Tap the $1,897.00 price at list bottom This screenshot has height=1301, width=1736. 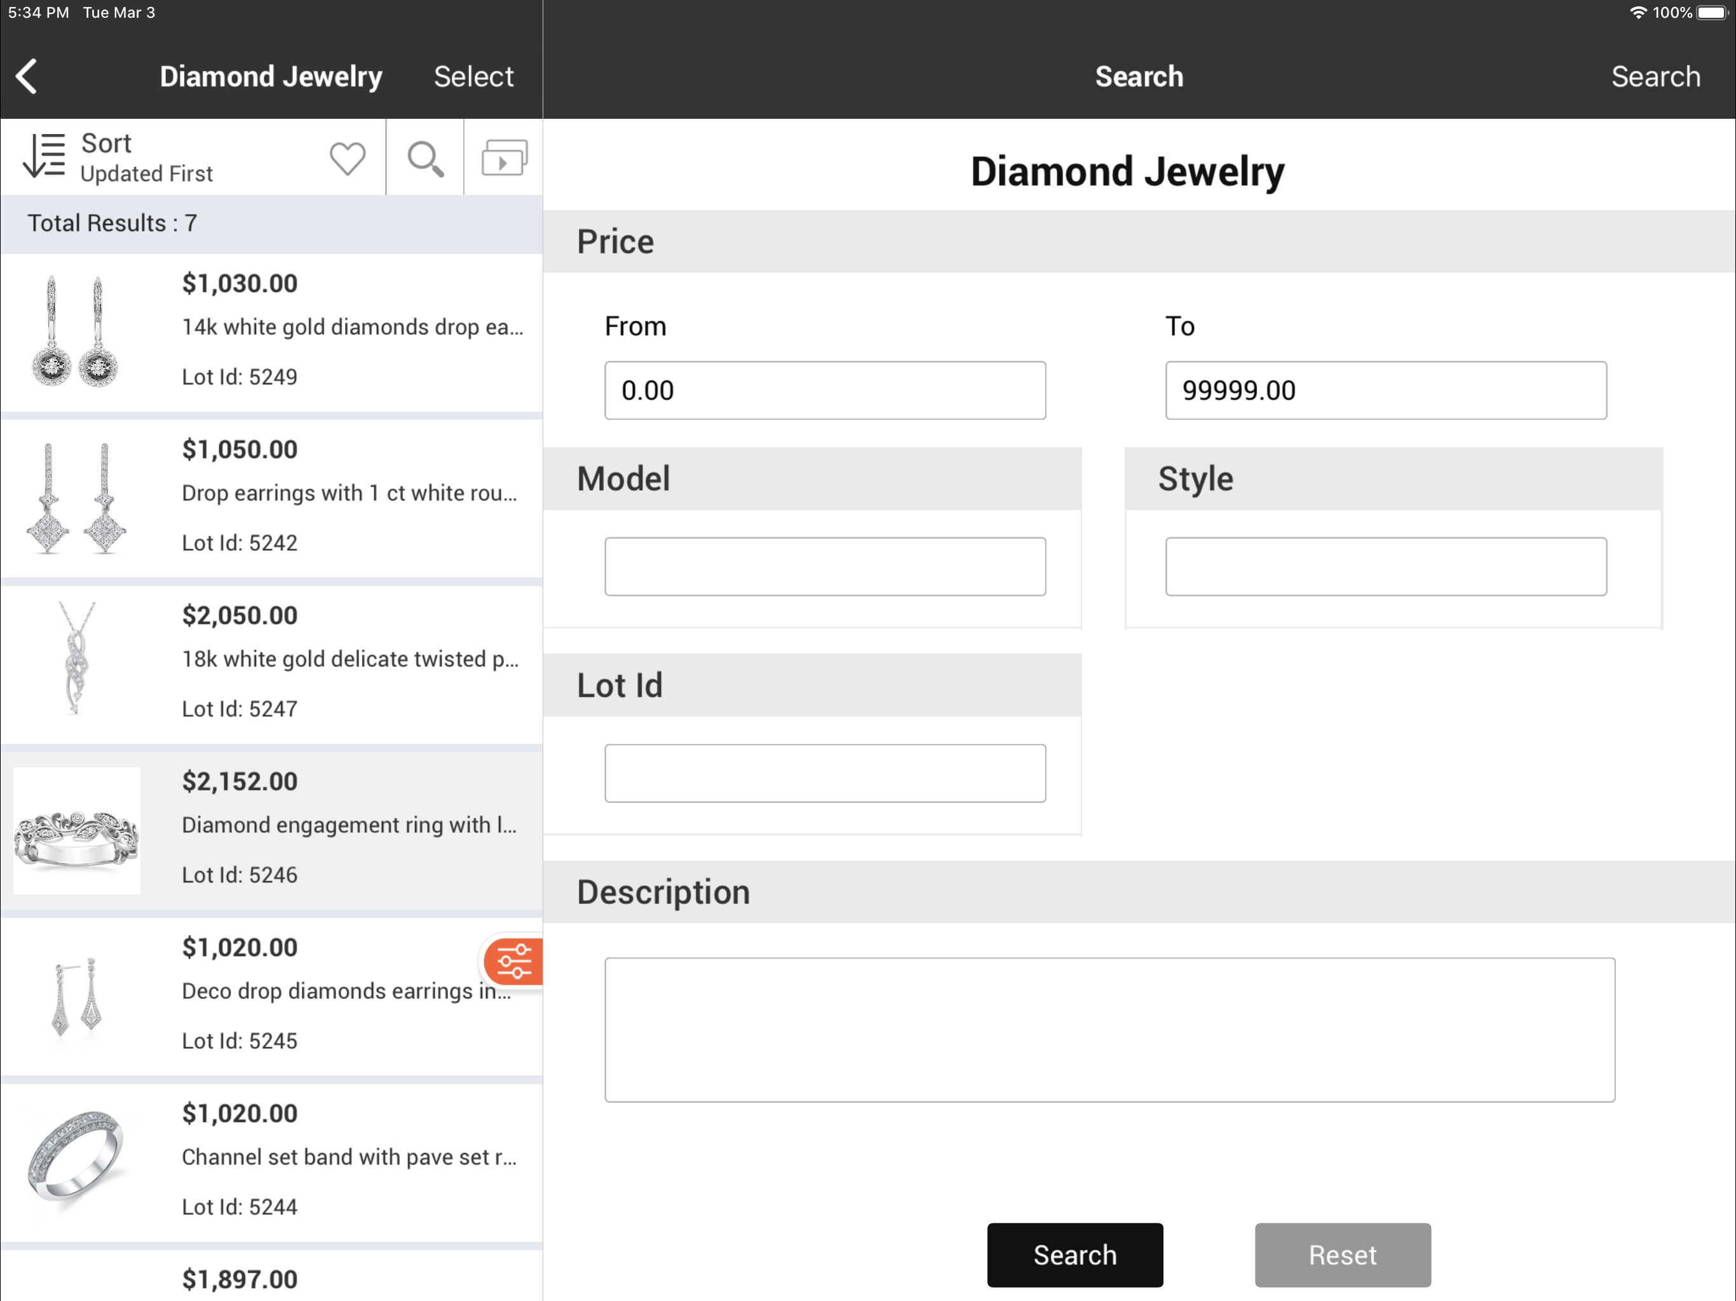point(240,1280)
